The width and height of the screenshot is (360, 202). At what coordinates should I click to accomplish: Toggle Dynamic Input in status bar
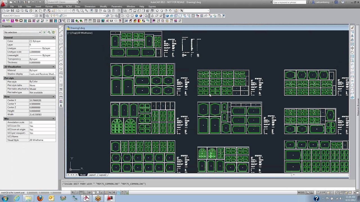tap(110, 192)
